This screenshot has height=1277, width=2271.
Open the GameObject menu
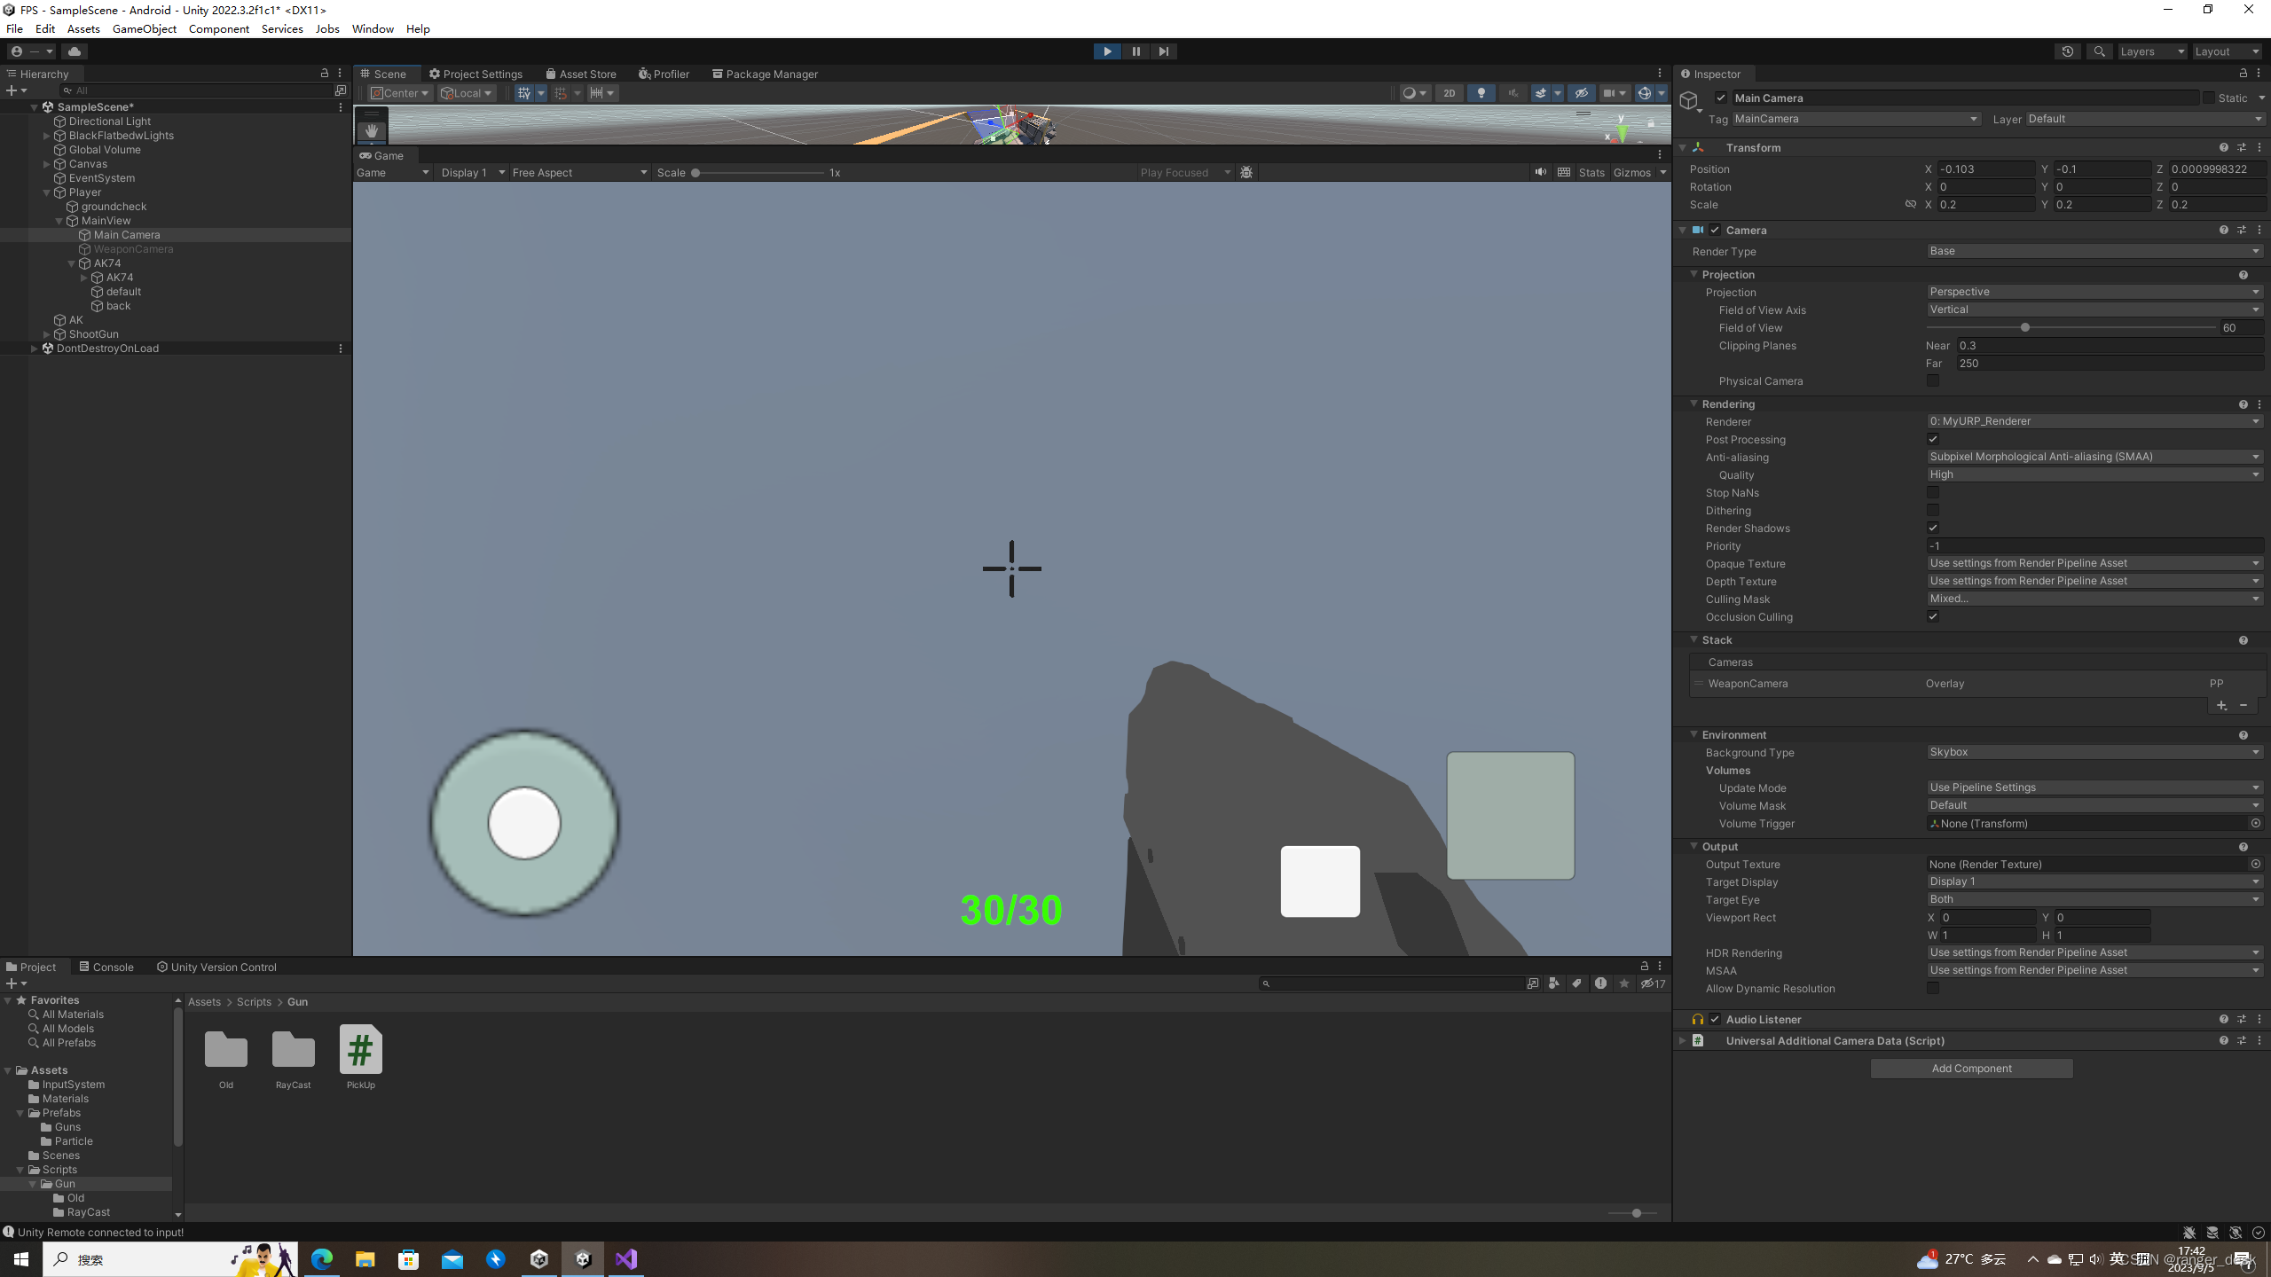pyautogui.click(x=144, y=28)
